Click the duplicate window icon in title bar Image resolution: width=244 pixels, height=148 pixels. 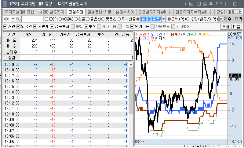click(x=205, y=4)
